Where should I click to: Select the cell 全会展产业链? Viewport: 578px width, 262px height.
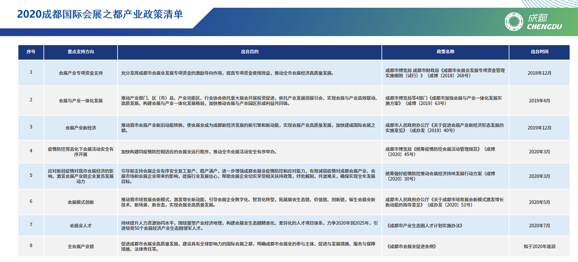[x=81, y=247]
